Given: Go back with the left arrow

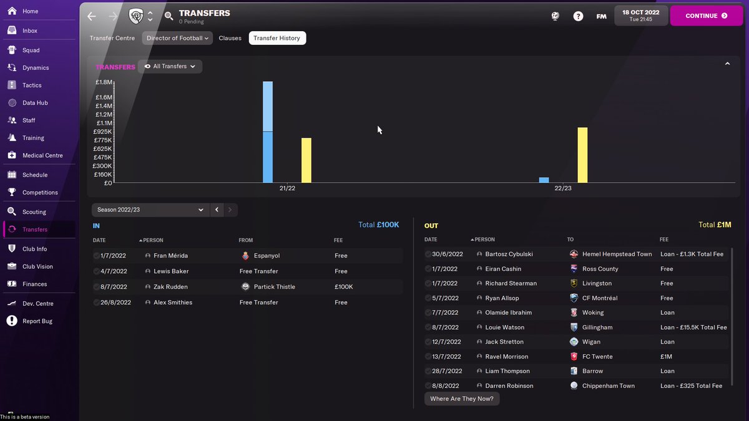Looking at the screenshot, I should point(92,16).
